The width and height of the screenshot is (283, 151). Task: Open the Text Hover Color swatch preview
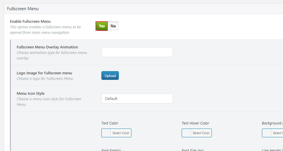(186, 133)
